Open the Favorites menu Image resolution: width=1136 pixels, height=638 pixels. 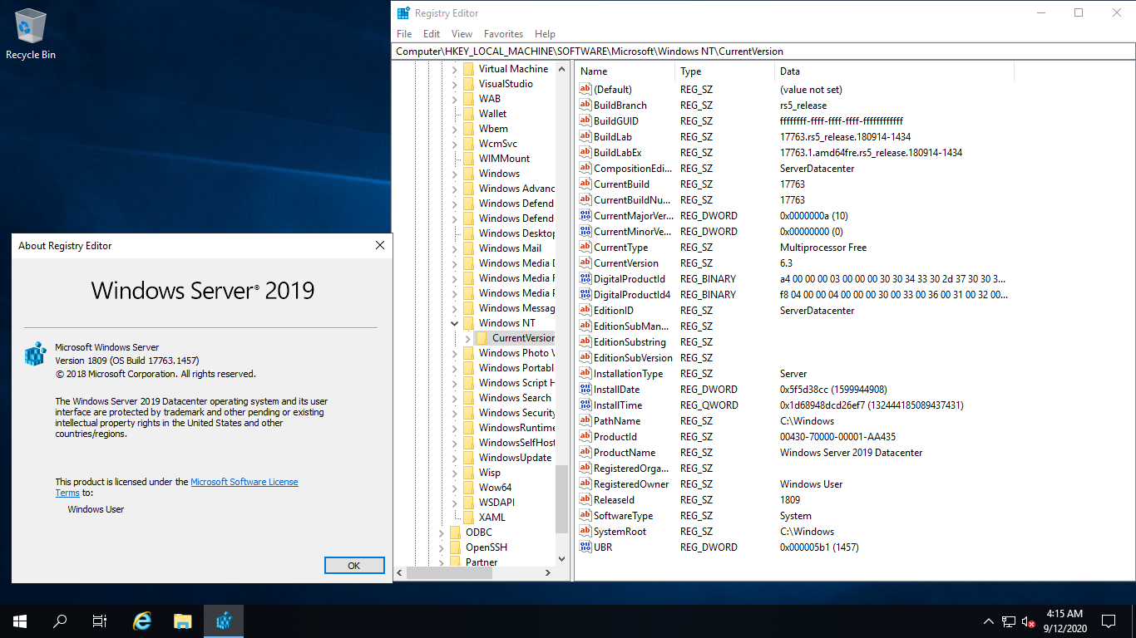point(504,34)
